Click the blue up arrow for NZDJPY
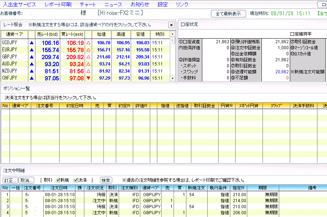327x217 pixels. pyautogui.click(x=32, y=71)
